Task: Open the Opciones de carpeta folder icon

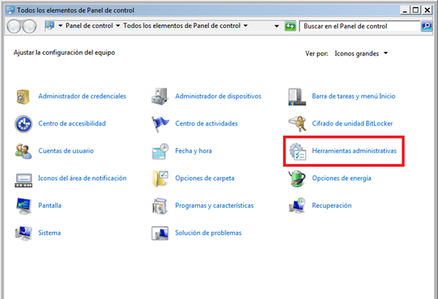Action: pos(160,179)
